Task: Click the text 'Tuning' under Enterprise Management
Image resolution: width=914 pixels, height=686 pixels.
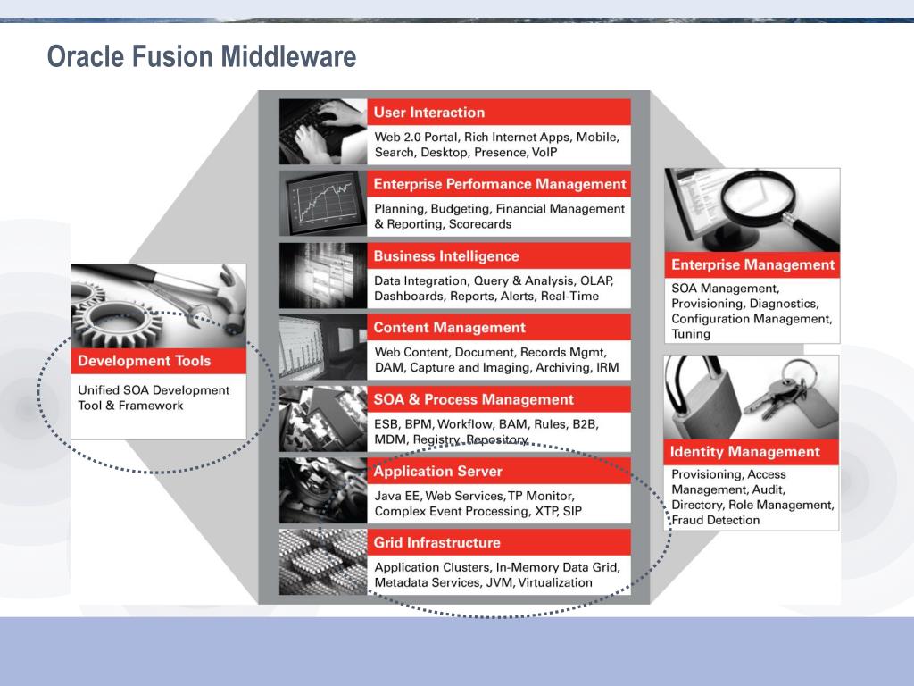Action: (691, 334)
